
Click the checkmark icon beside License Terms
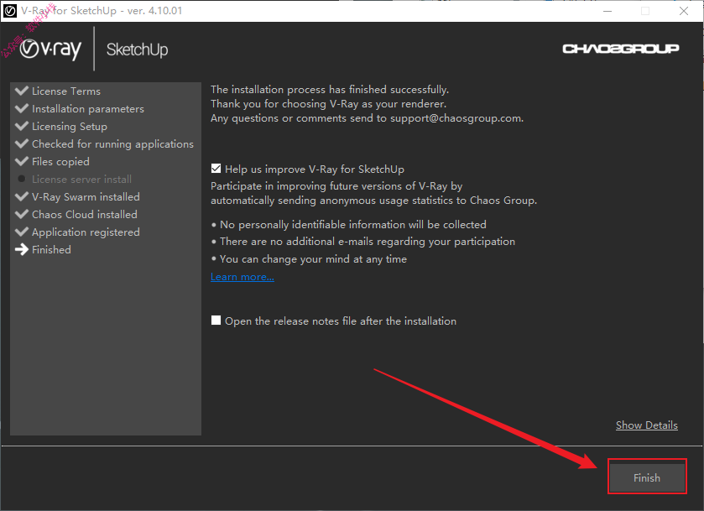pos(22,91)
